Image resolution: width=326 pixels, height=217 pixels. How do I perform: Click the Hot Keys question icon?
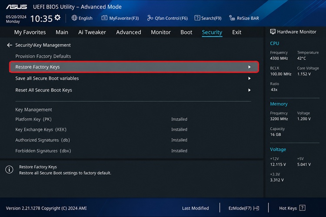point(302,208)
